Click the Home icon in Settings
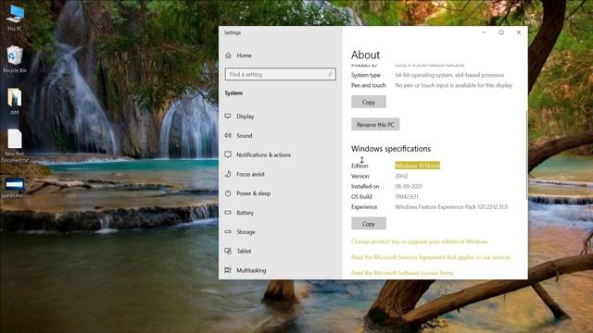 (228, 55)
